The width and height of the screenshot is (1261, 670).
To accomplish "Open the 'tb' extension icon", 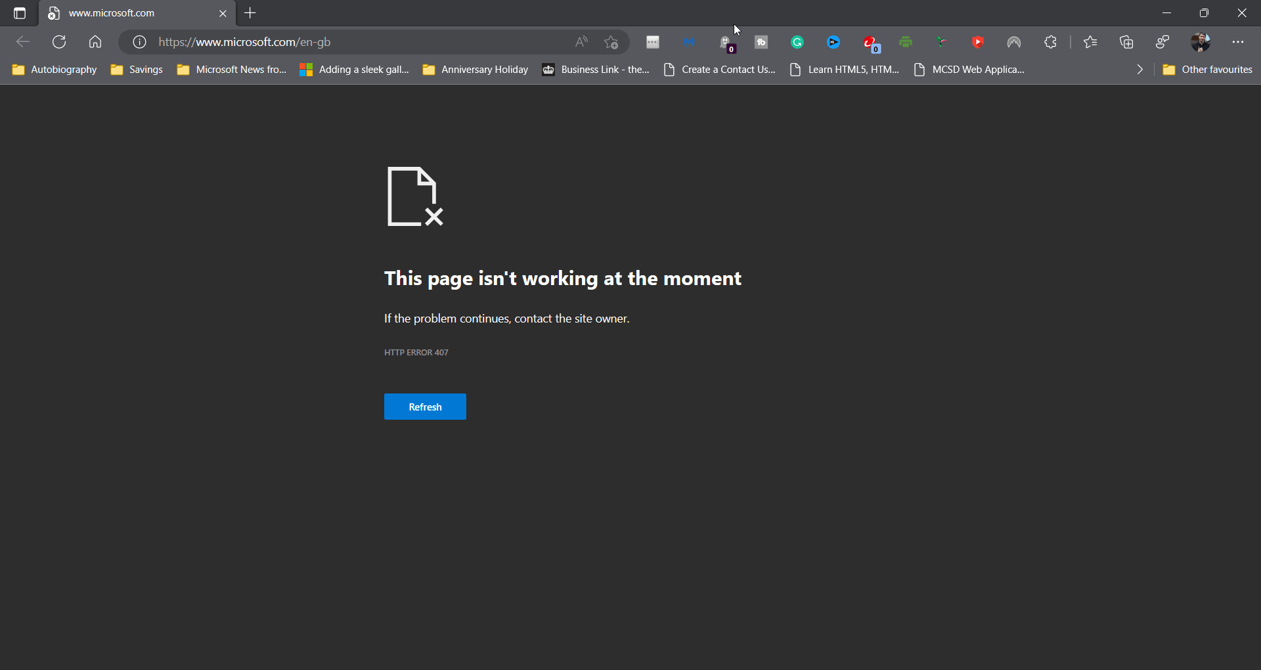I will point(761,42).
